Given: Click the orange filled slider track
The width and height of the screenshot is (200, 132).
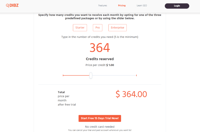Looking at the screenshot, I should [x=76, y=75].
